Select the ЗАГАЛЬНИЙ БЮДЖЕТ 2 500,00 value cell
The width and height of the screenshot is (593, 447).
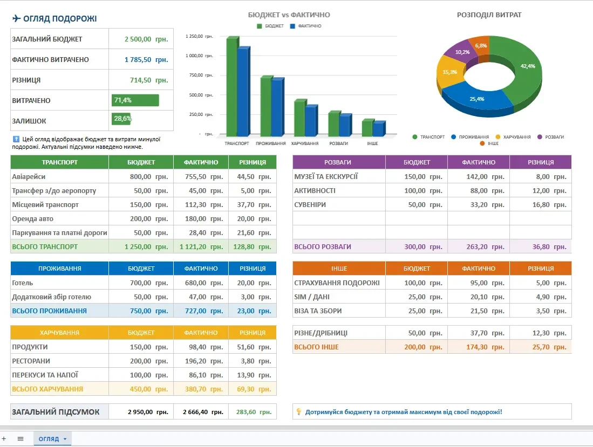click(x=141, y=39)
